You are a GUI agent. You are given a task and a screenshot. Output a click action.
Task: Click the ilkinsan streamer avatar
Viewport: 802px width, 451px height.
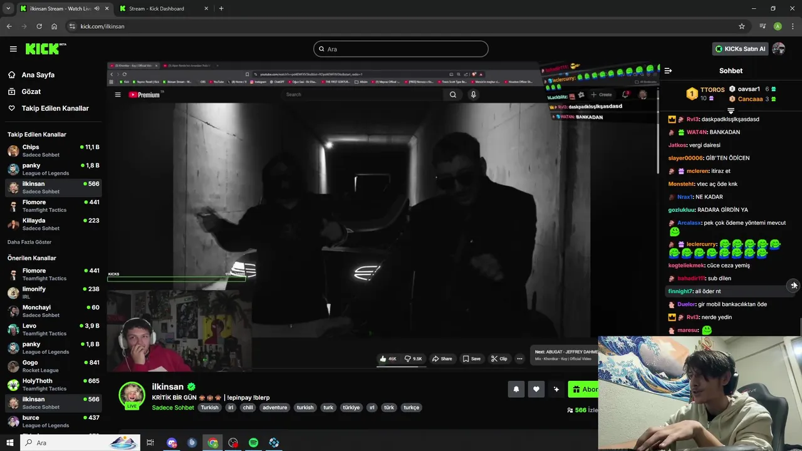coord(132,395)
